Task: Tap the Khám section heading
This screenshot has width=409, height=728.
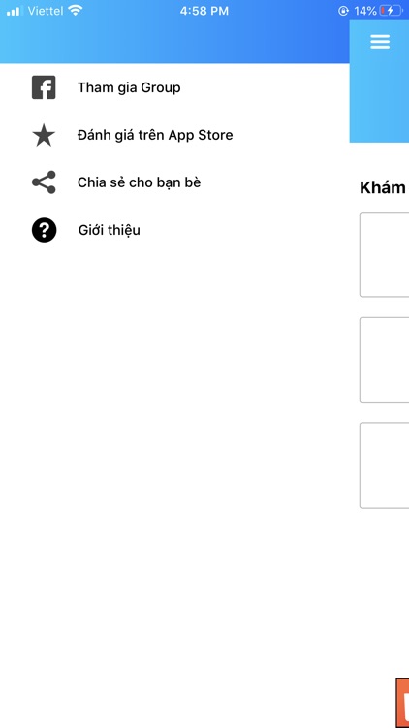Action: (x=383, y=188)
